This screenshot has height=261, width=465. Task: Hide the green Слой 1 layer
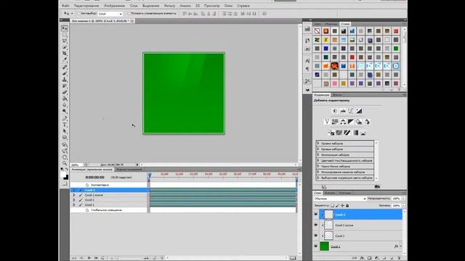[316, 246]
